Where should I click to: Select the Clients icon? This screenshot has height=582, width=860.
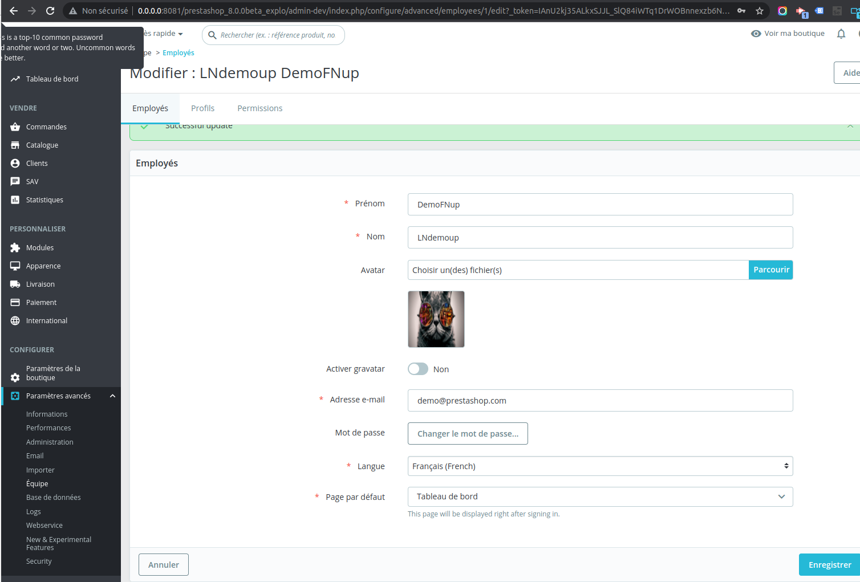pyautogui.click(x=15, y=163)
